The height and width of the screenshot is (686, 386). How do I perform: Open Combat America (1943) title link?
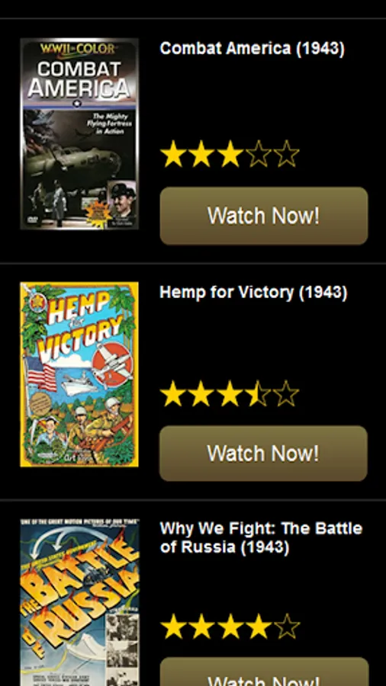pos(252,48)
